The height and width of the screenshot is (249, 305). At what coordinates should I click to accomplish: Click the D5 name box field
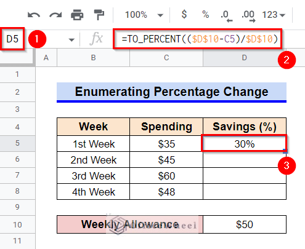[x=12, y=39]
